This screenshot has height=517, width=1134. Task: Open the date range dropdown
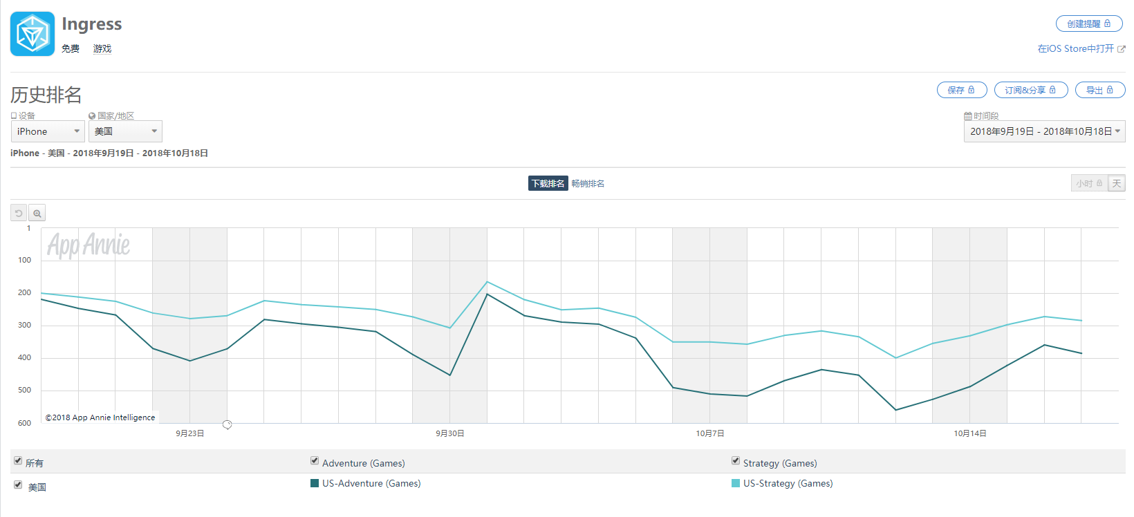[x=1044, y=131]
